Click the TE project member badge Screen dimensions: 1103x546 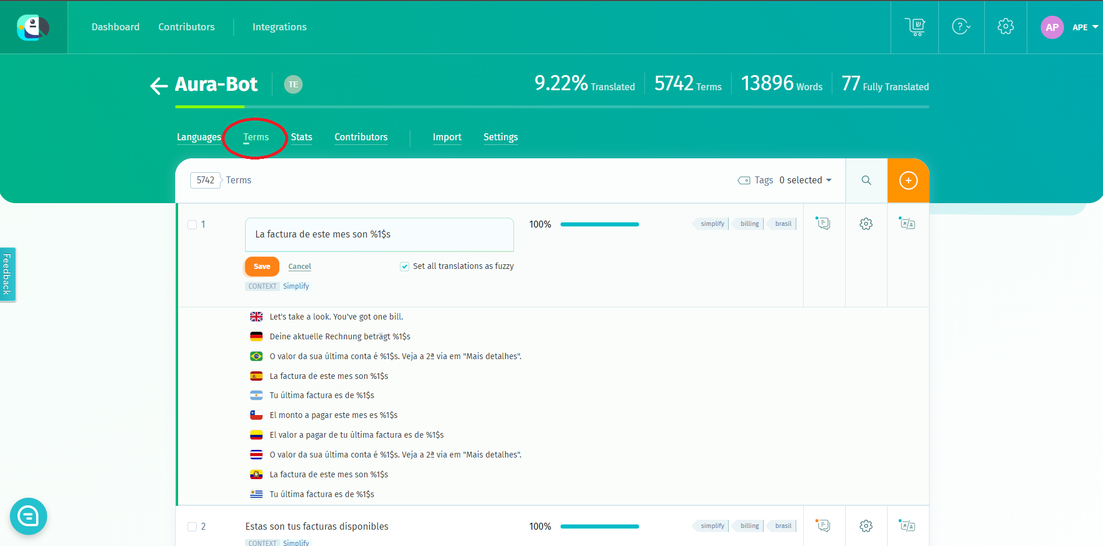pyautogui.click(x=293, y=84)
